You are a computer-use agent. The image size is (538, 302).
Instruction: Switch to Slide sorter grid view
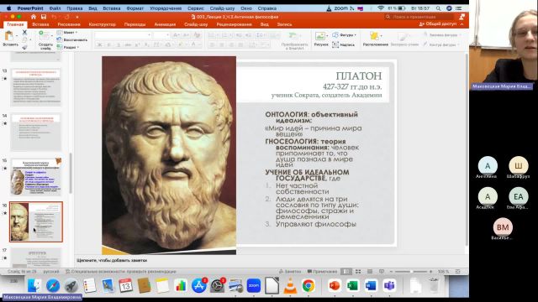[358, 272]
